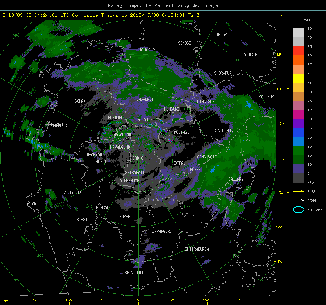The width and height of the screenshot is (326, 305).
Task: Click the dBZ legend heading
Action: [x=307, y=19]
